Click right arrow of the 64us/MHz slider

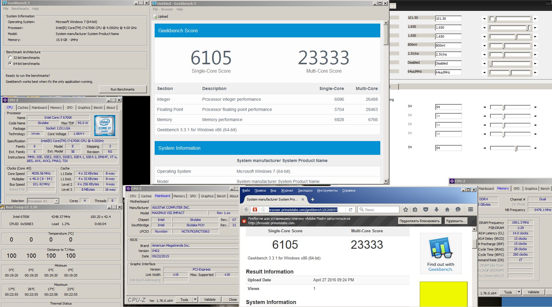click(535, 72)
